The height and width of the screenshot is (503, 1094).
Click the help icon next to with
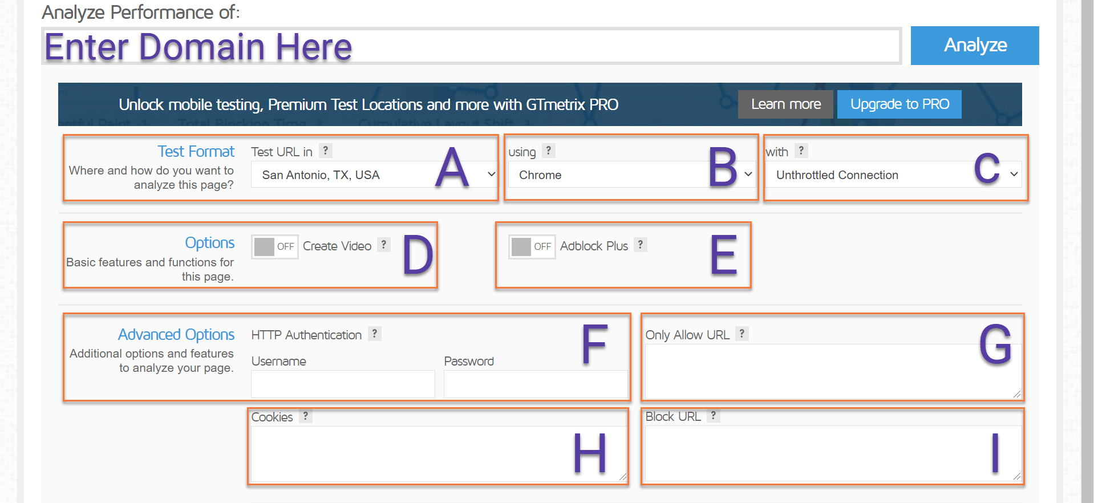click(x=801, y=151)
